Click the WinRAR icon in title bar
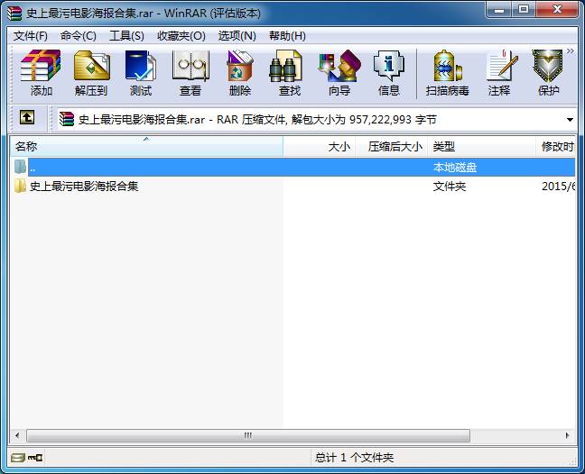The image size is (585, 474). pyautogui.click(x=15, y=14)
